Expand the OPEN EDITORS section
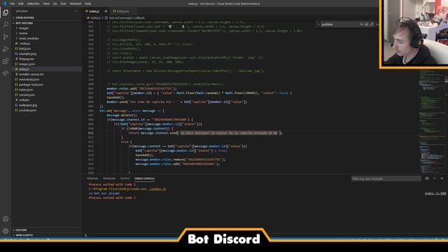Screen dimensions: 448x252 pos(24,17)
